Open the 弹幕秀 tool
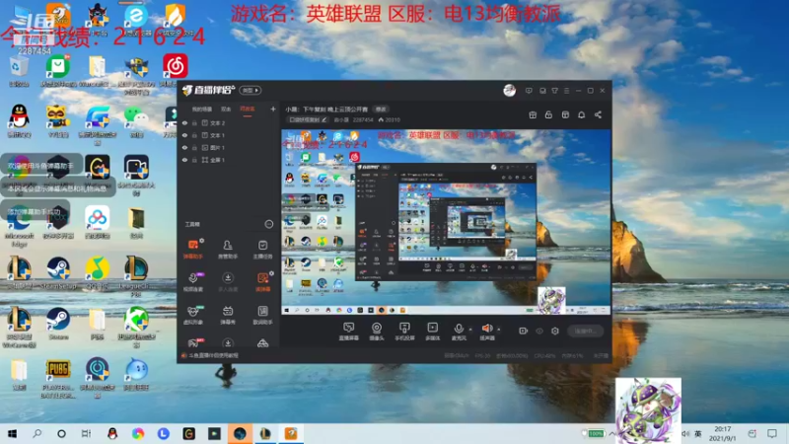 click(x=228, y=315)
